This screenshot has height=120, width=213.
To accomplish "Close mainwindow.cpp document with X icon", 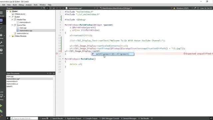I will click(x=97, y=8).
